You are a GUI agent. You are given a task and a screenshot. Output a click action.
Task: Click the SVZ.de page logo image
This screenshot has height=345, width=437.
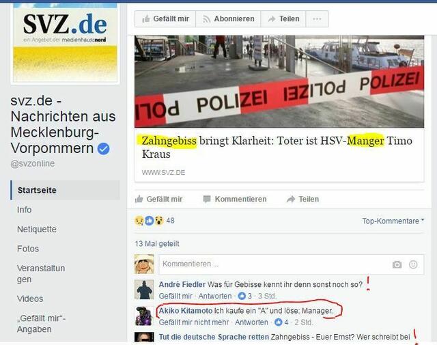(x=66, y=43)
